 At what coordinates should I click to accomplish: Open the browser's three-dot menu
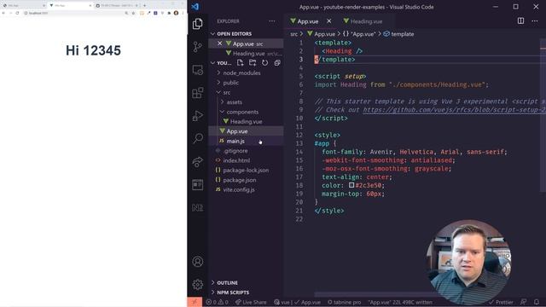tap(183, 13)
